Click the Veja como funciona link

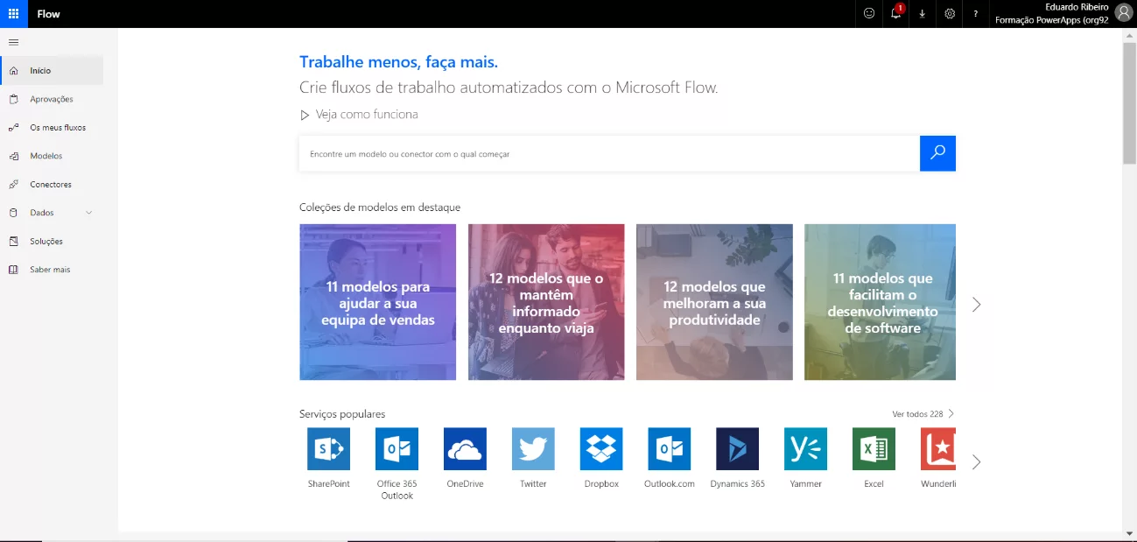point(367,115)
